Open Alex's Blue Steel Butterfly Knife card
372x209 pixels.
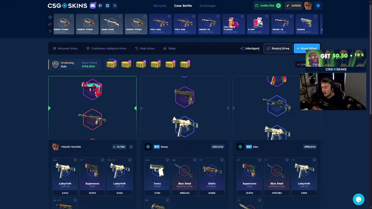pos(277,177)
